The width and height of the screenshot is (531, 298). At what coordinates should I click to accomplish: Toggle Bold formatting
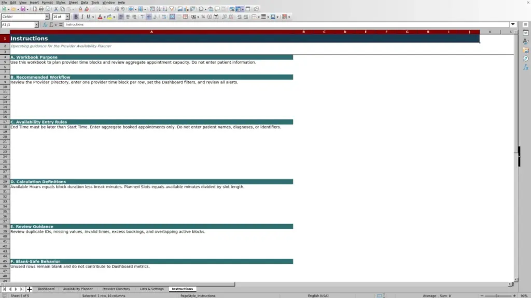point(76,17)
